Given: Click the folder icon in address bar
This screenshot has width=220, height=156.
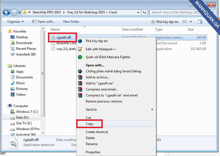Looking at the screenshot, I should click(x=25, y=12).
